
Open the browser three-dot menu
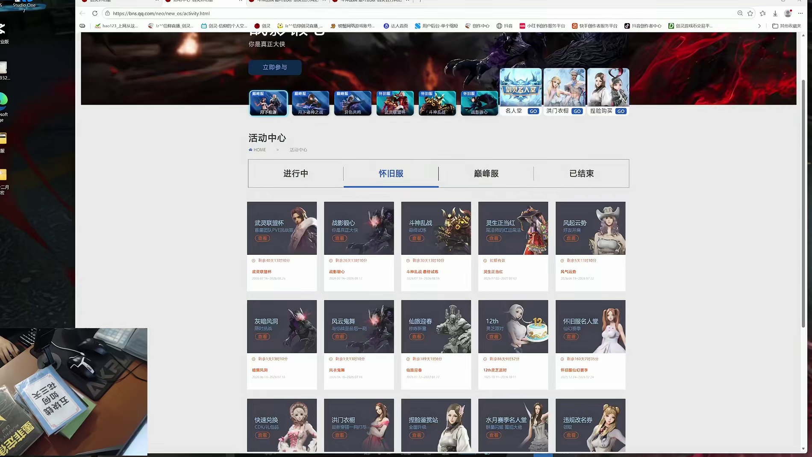(x=800, y=13)
